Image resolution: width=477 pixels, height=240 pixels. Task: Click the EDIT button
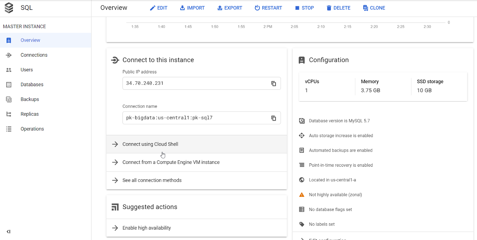158,8
